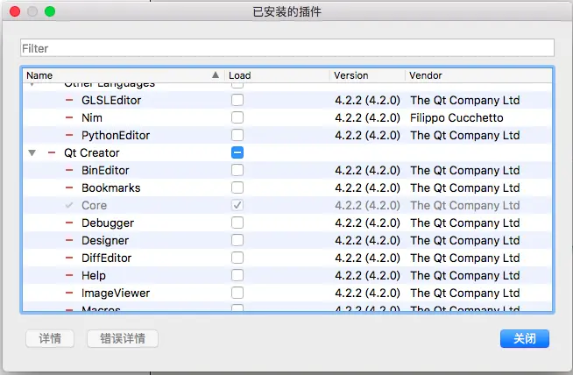This screenshot has width=573, height=375.
Task: Click the Core plugin load checkbox
Action: click(237, 205)
